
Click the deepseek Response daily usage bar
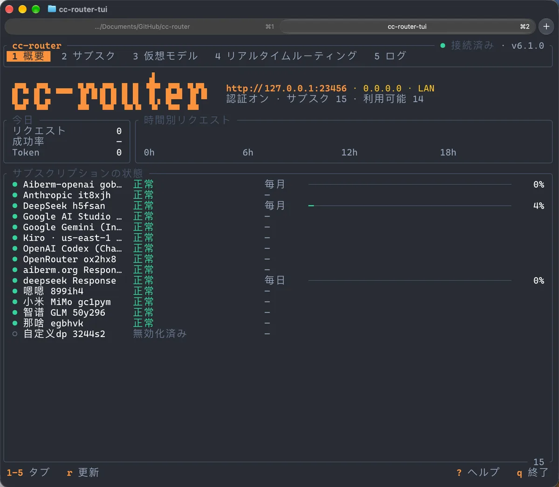410,281
